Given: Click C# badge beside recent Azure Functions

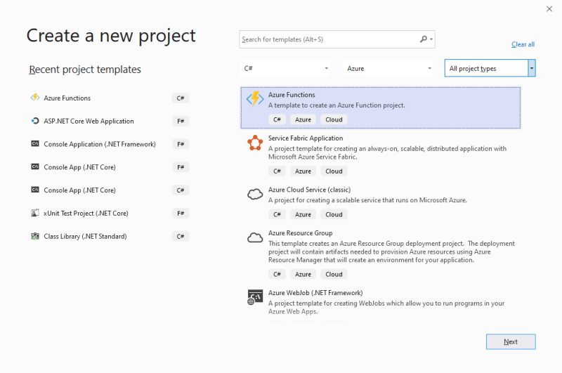Looking at the screenshot, I should 181,98.
